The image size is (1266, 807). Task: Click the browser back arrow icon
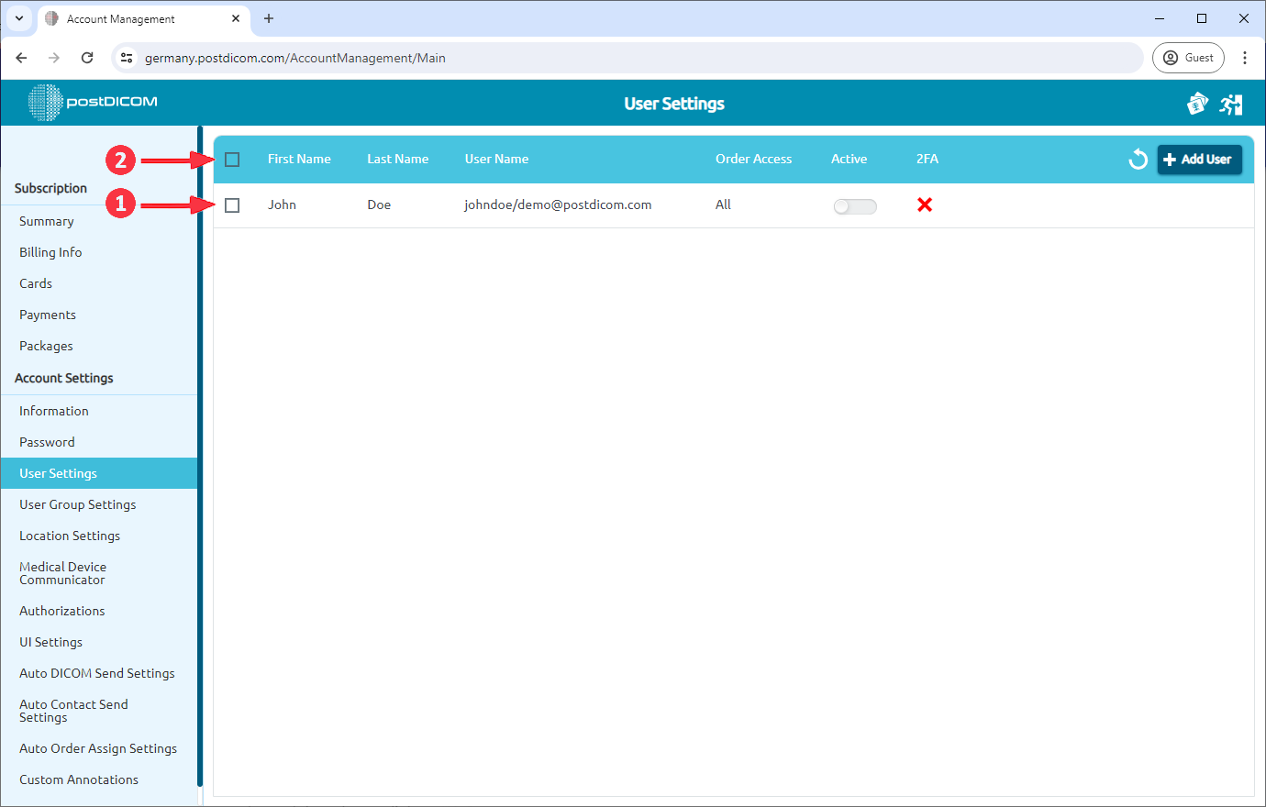click(x=21, y=57)
